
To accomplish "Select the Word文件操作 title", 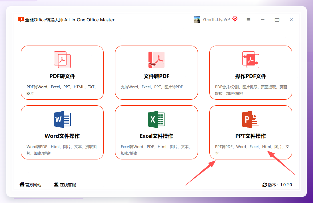I will point(62,136).
